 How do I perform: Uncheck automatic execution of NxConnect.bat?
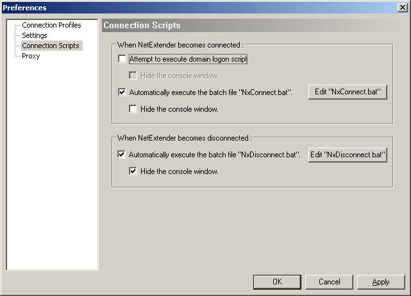tap(122, 92)
